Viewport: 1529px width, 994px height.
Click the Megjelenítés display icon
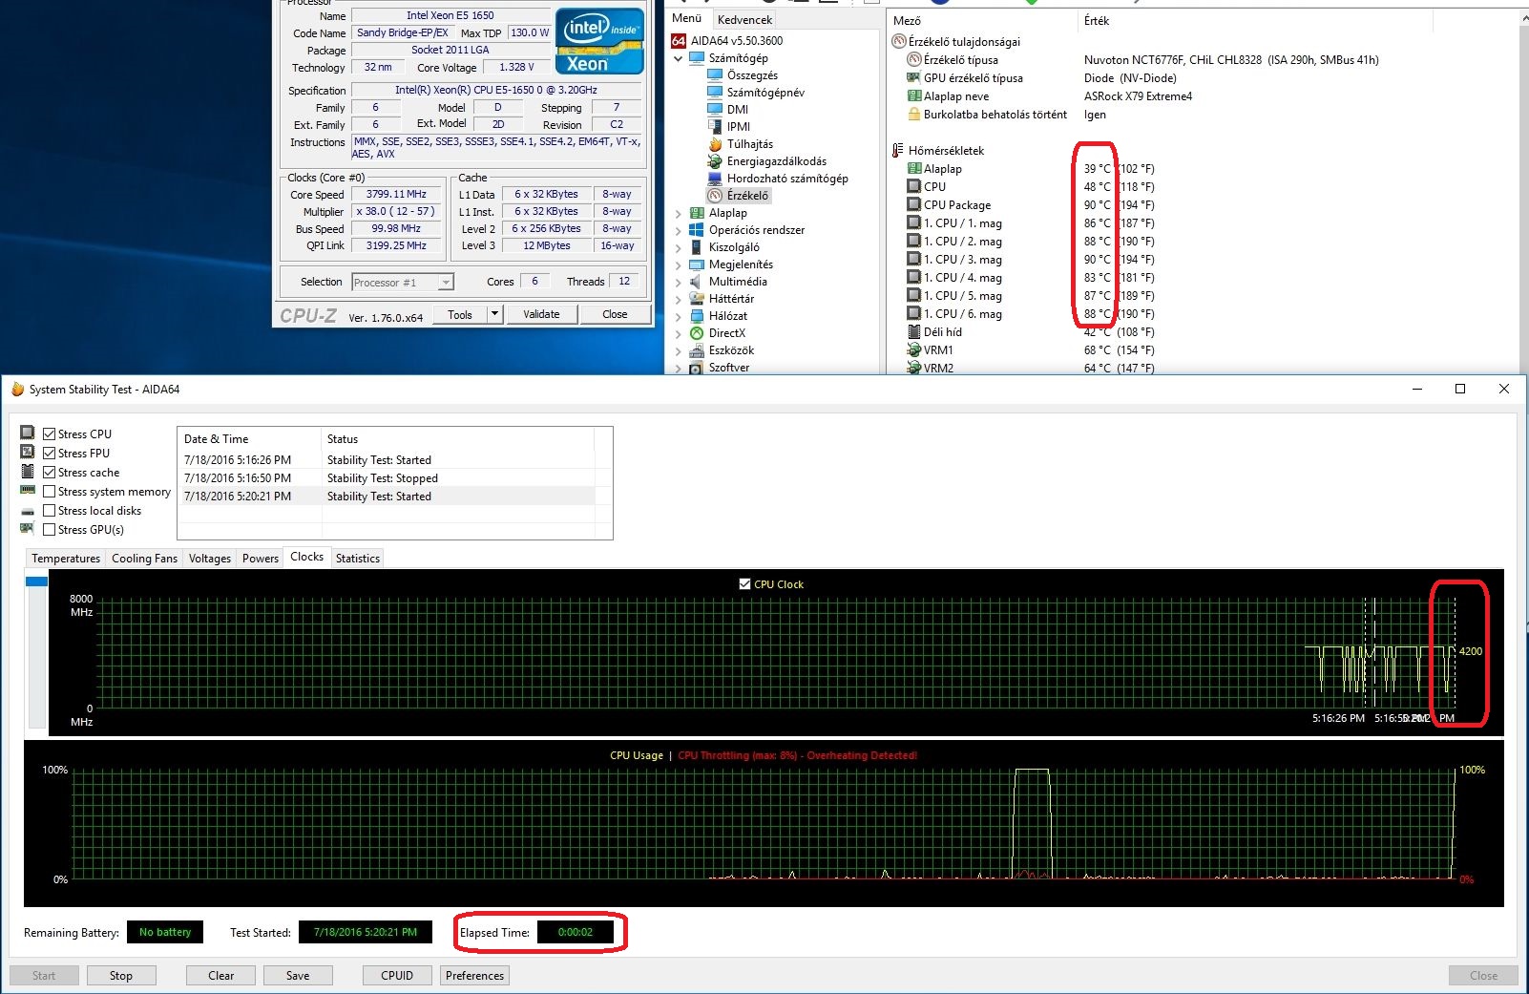tap(697, 264)
